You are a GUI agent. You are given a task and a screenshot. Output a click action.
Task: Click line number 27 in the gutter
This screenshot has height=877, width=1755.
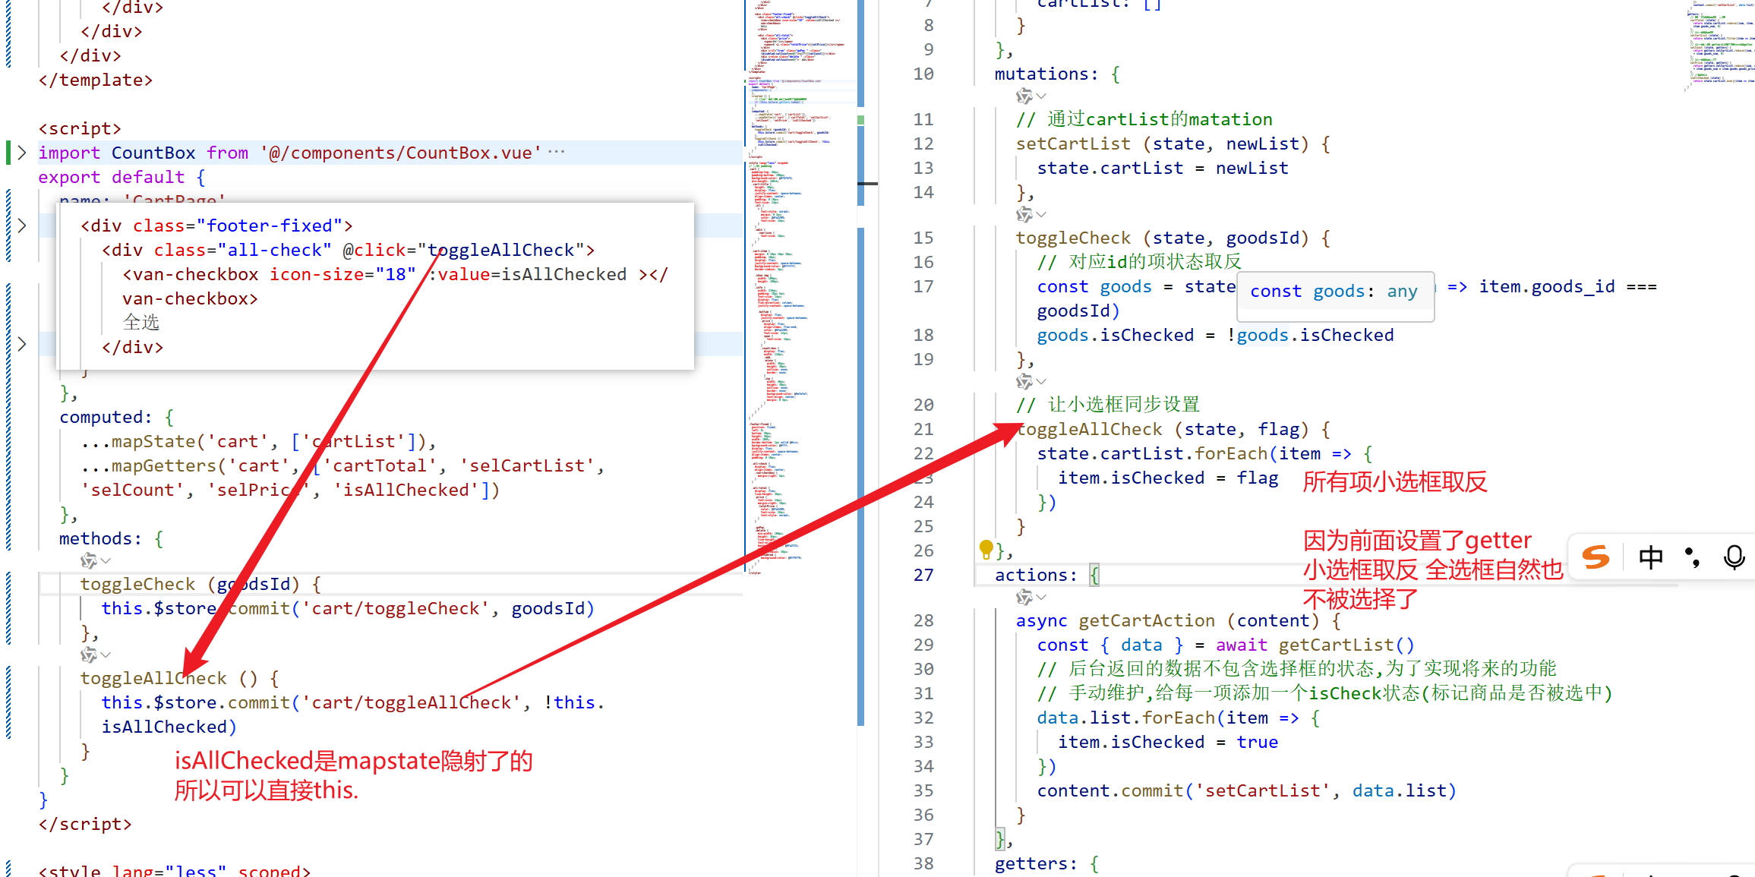point(923,576)
